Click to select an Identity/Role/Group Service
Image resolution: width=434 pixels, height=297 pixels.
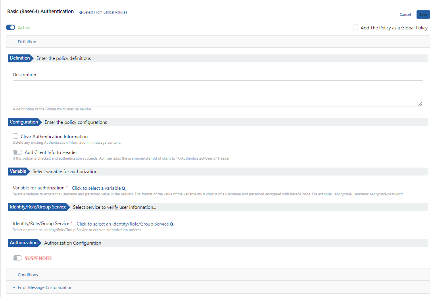[123, 224]
